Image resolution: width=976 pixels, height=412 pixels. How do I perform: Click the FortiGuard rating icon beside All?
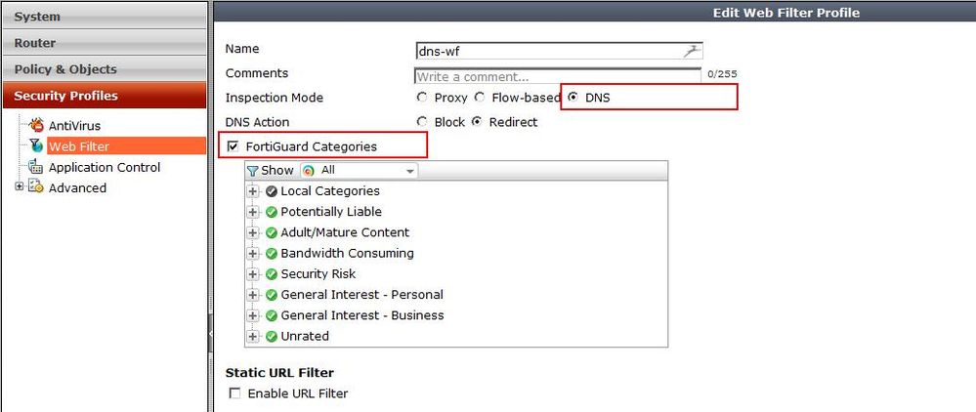308,170
